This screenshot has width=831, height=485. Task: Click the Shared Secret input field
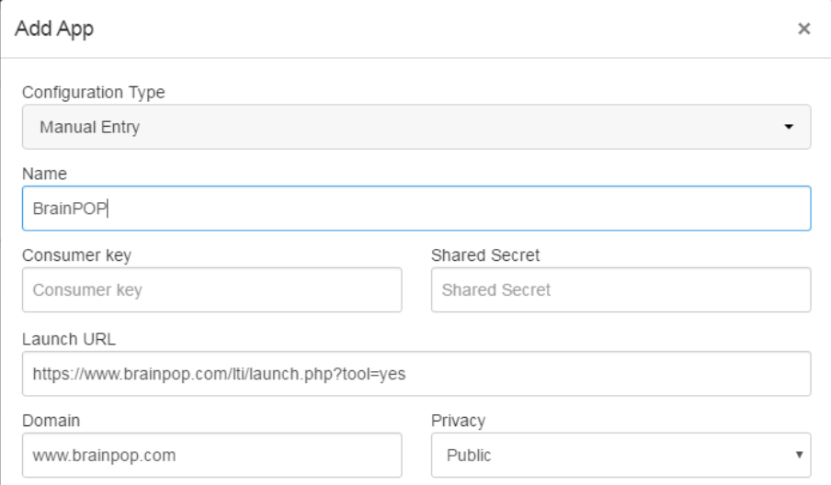tap(621, 289)
